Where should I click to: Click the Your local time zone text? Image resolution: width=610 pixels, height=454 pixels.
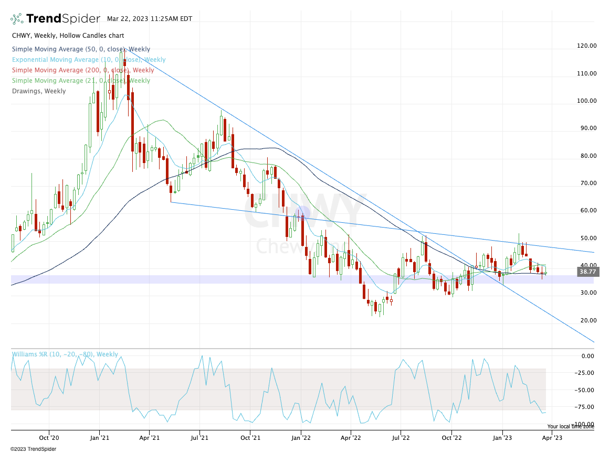[x=571, y=427]
